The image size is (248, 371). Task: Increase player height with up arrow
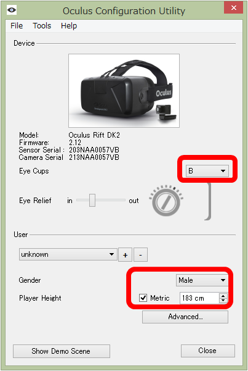(x=223, y=296)
